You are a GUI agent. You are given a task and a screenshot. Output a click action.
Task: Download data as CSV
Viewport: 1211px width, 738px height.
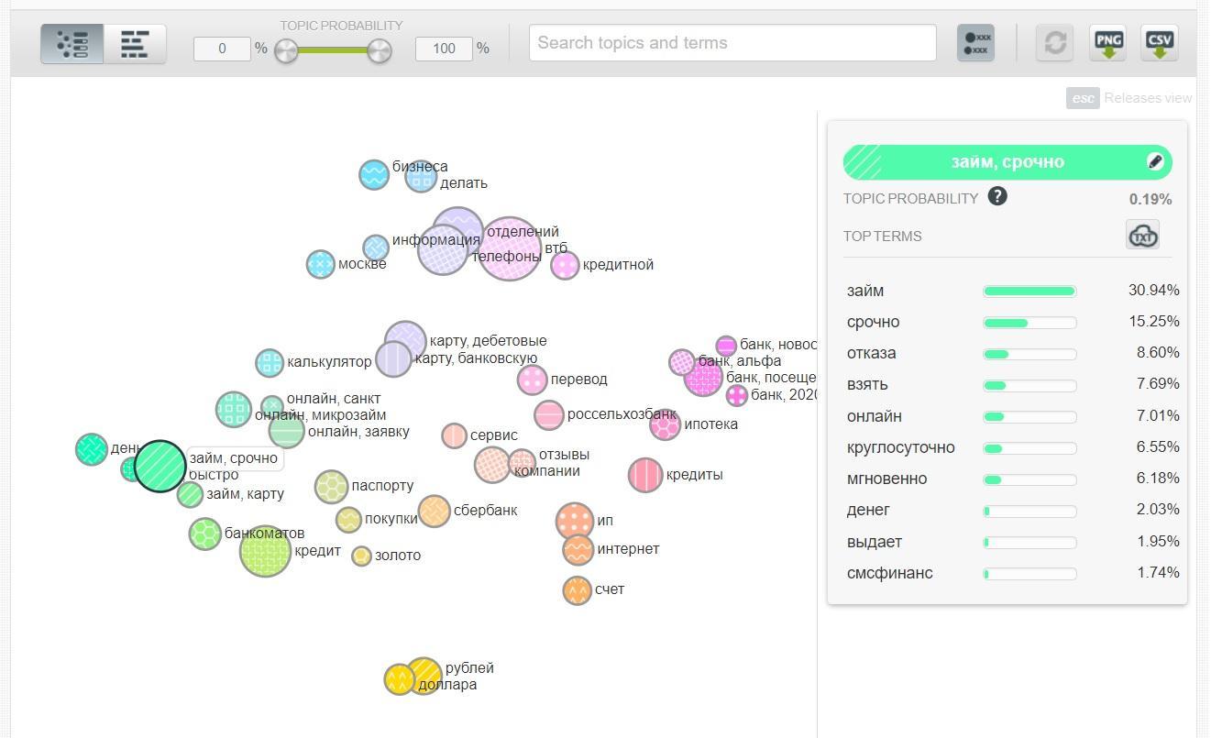[x=1160, y=43]
